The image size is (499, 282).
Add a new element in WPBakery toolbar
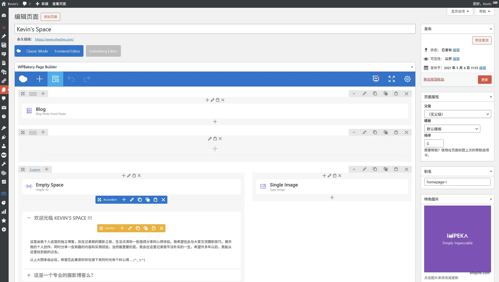tap(40, 79)
